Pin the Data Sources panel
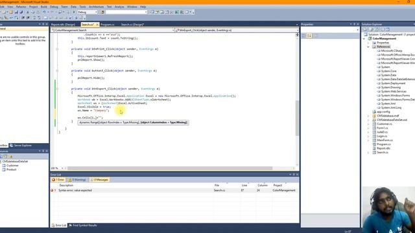415x233 pixels. coord(43,151)
